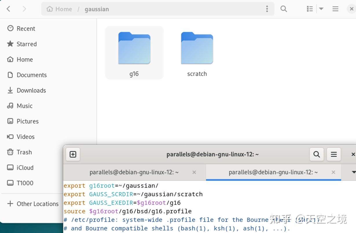Switch Files to list view
The width and height of the screenshot is (356, 233).
(310, 9)
